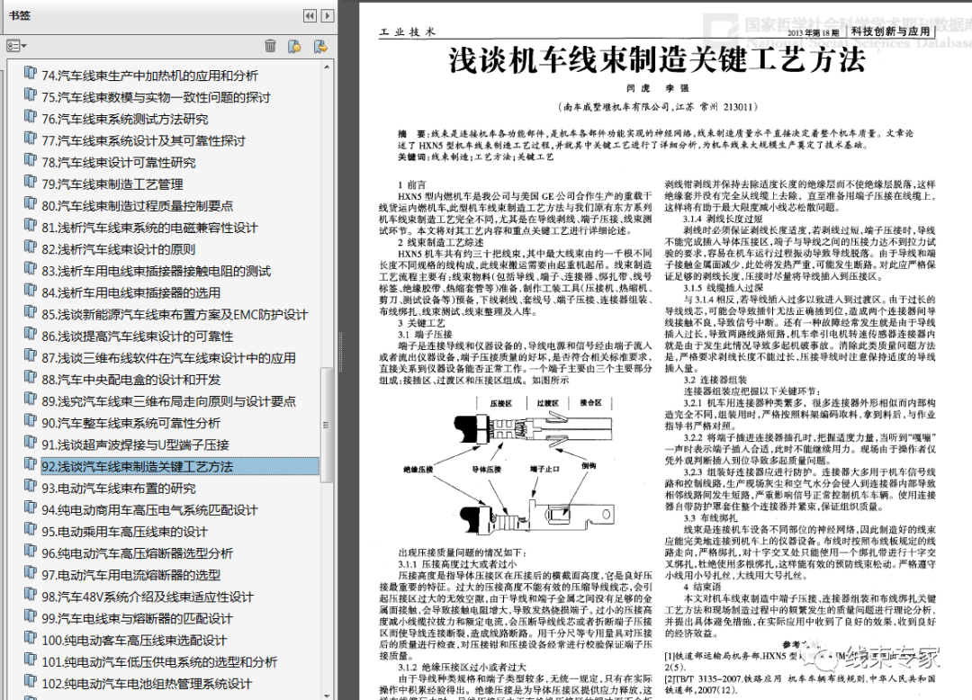Collapse the bookmarks panel with double-chevron button

tap(309, 14)
